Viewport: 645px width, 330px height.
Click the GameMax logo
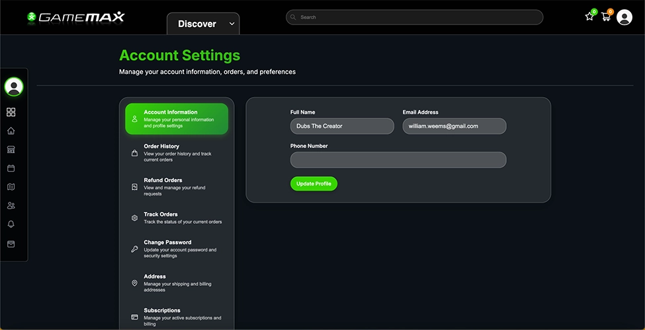75,17
